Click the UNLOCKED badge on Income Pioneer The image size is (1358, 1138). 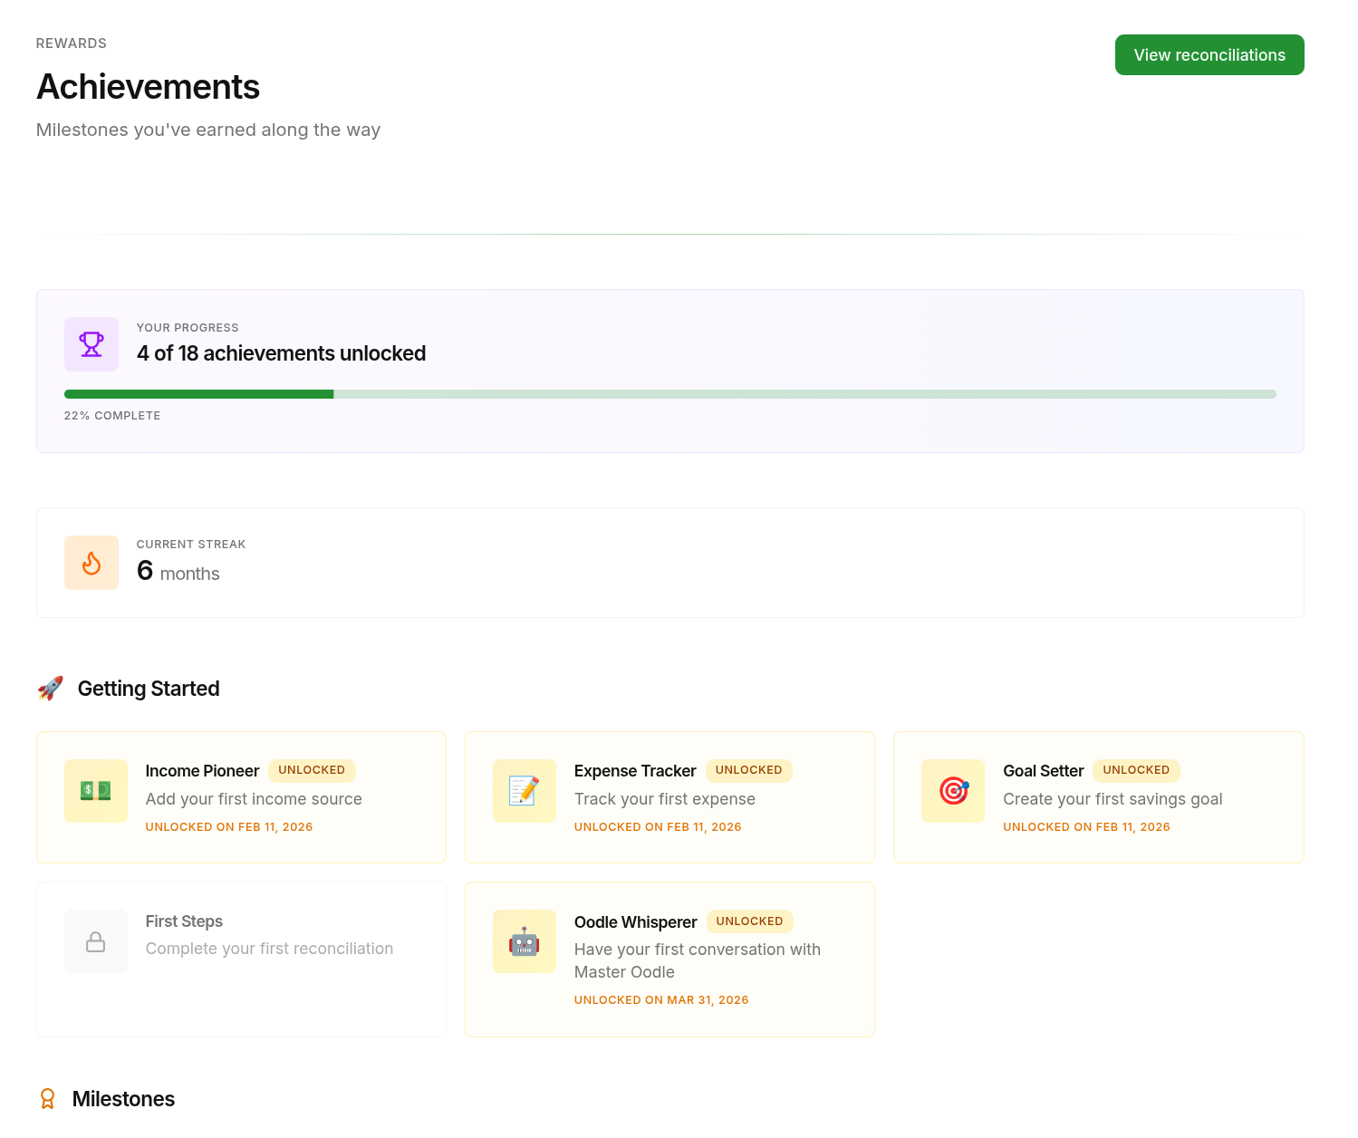click(x=312, y=770)
